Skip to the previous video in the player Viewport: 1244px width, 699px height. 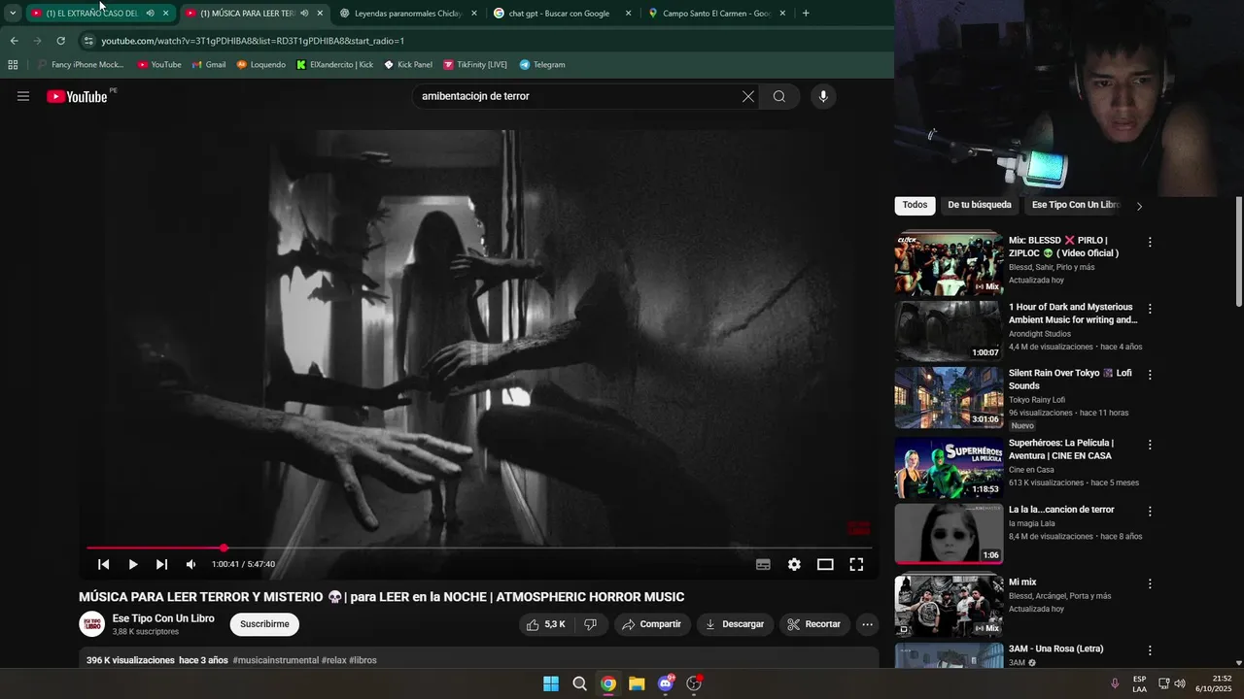click(x=104, y=564)
